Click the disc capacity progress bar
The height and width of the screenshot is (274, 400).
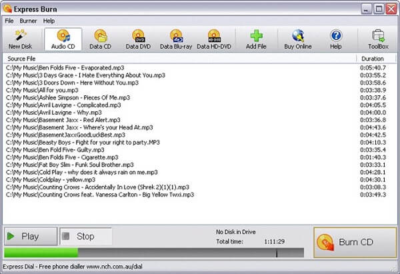click(153, 253)
